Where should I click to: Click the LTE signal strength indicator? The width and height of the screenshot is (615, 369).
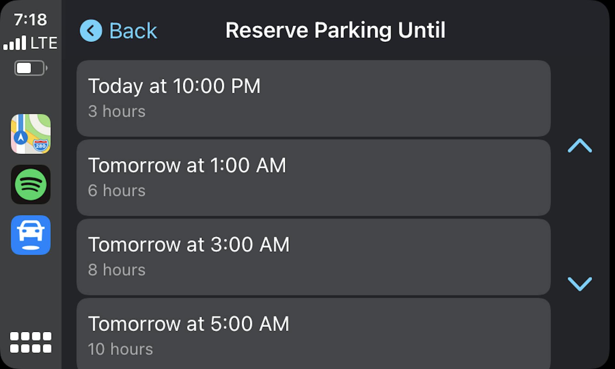(30, 43)
